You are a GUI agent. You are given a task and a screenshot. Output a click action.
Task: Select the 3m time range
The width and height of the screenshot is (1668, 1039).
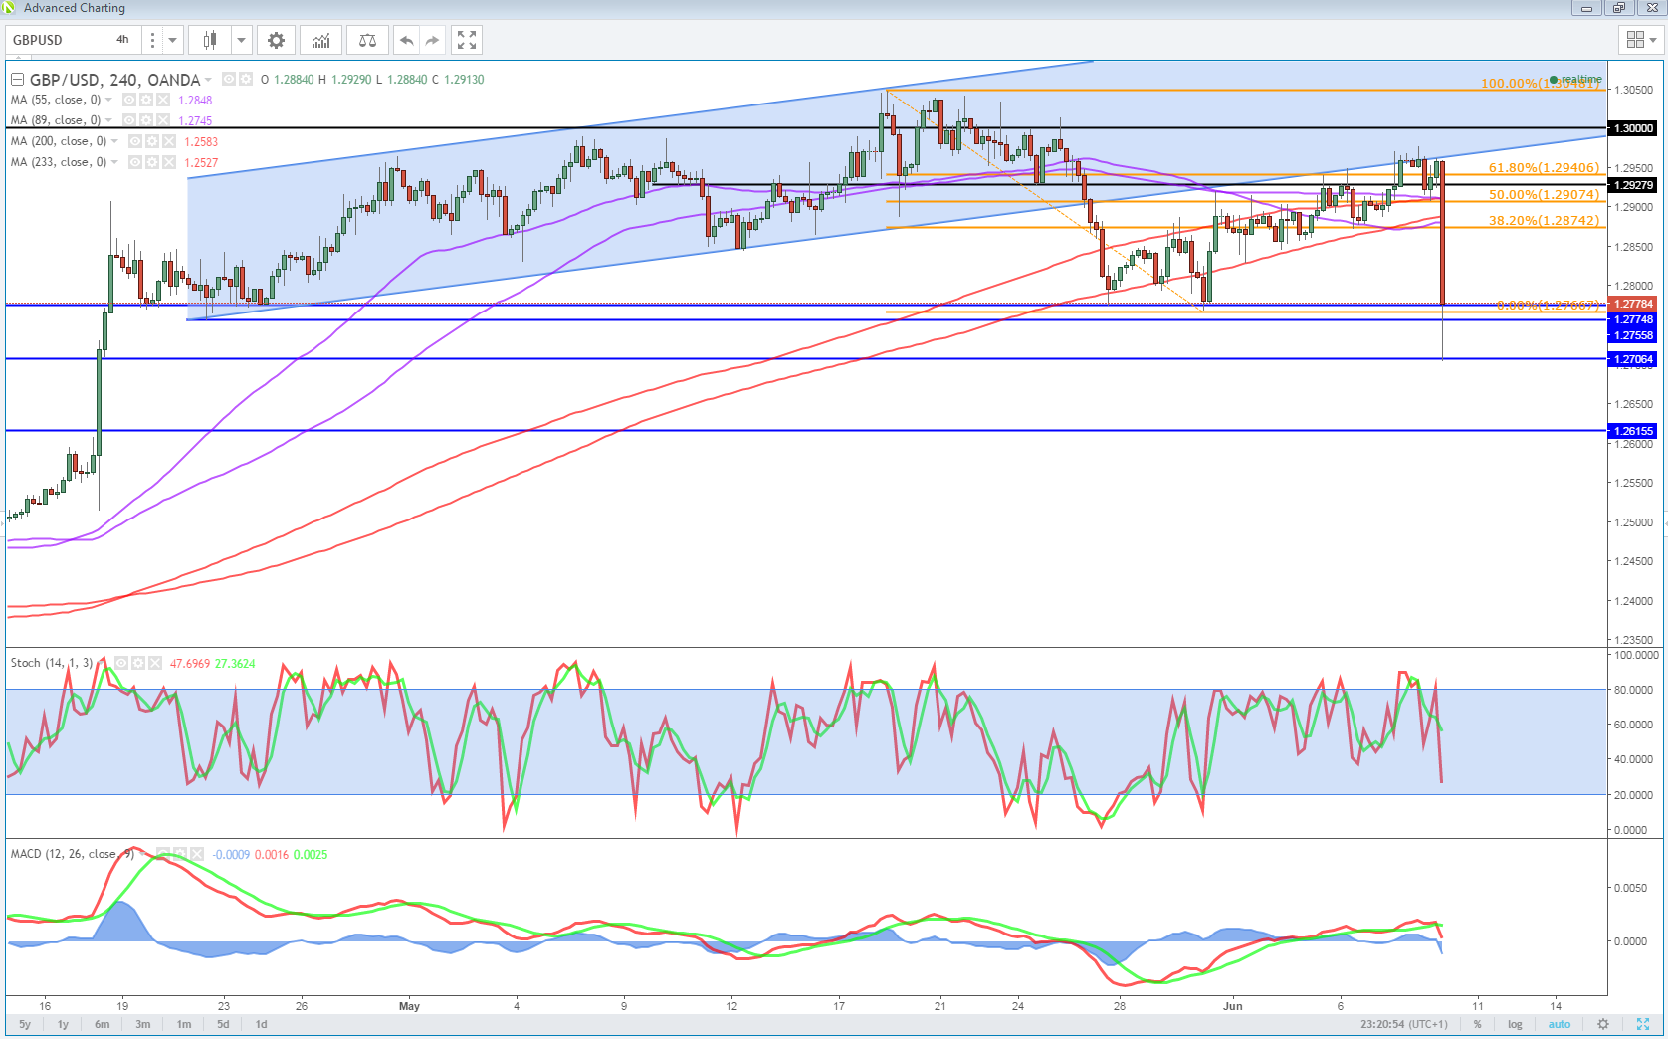(143, 1024)
